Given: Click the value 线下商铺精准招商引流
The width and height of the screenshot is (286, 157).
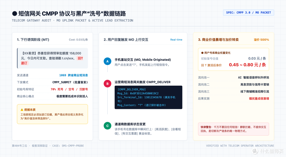Looking at the screenshot, I should 255,91.
